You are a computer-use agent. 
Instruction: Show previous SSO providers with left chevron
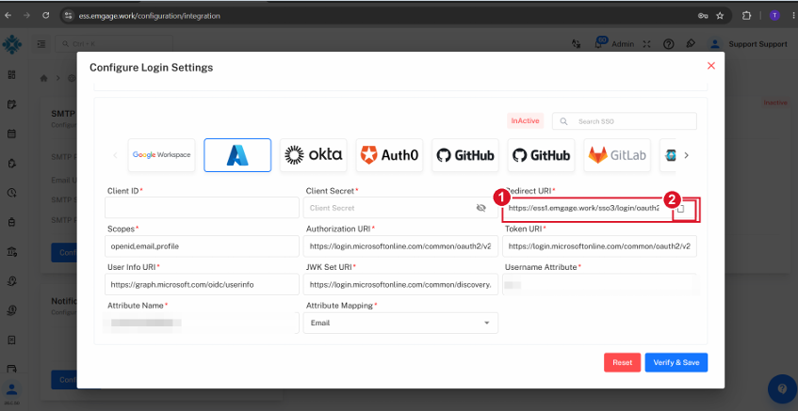pyautogui.click(x=116, y=155)
